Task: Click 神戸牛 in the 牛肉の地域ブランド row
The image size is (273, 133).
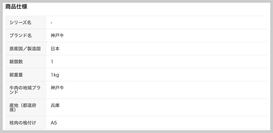Action: coord(57,88)
